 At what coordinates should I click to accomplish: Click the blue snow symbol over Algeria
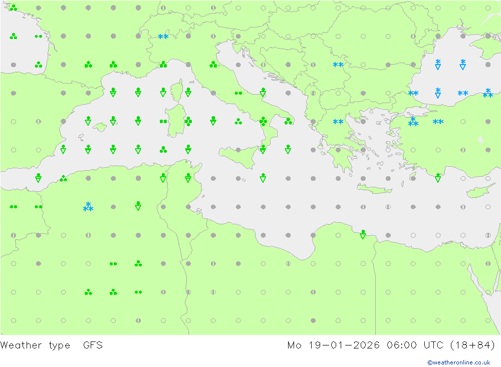[88, 207]
